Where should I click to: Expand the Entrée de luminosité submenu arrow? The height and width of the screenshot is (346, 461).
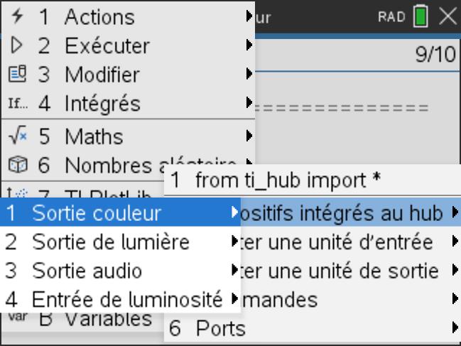235,299
